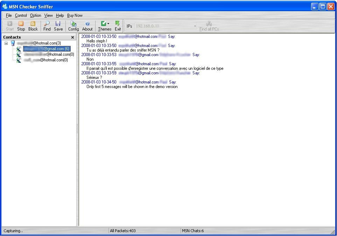
Task: Click the Themes toolbar icon
Action: pos(103,23)
